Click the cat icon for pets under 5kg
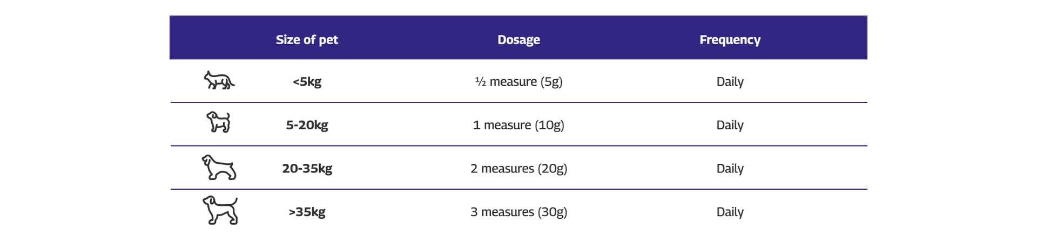The height and width of the screenshot is (243, 1037). pos(219,81)
